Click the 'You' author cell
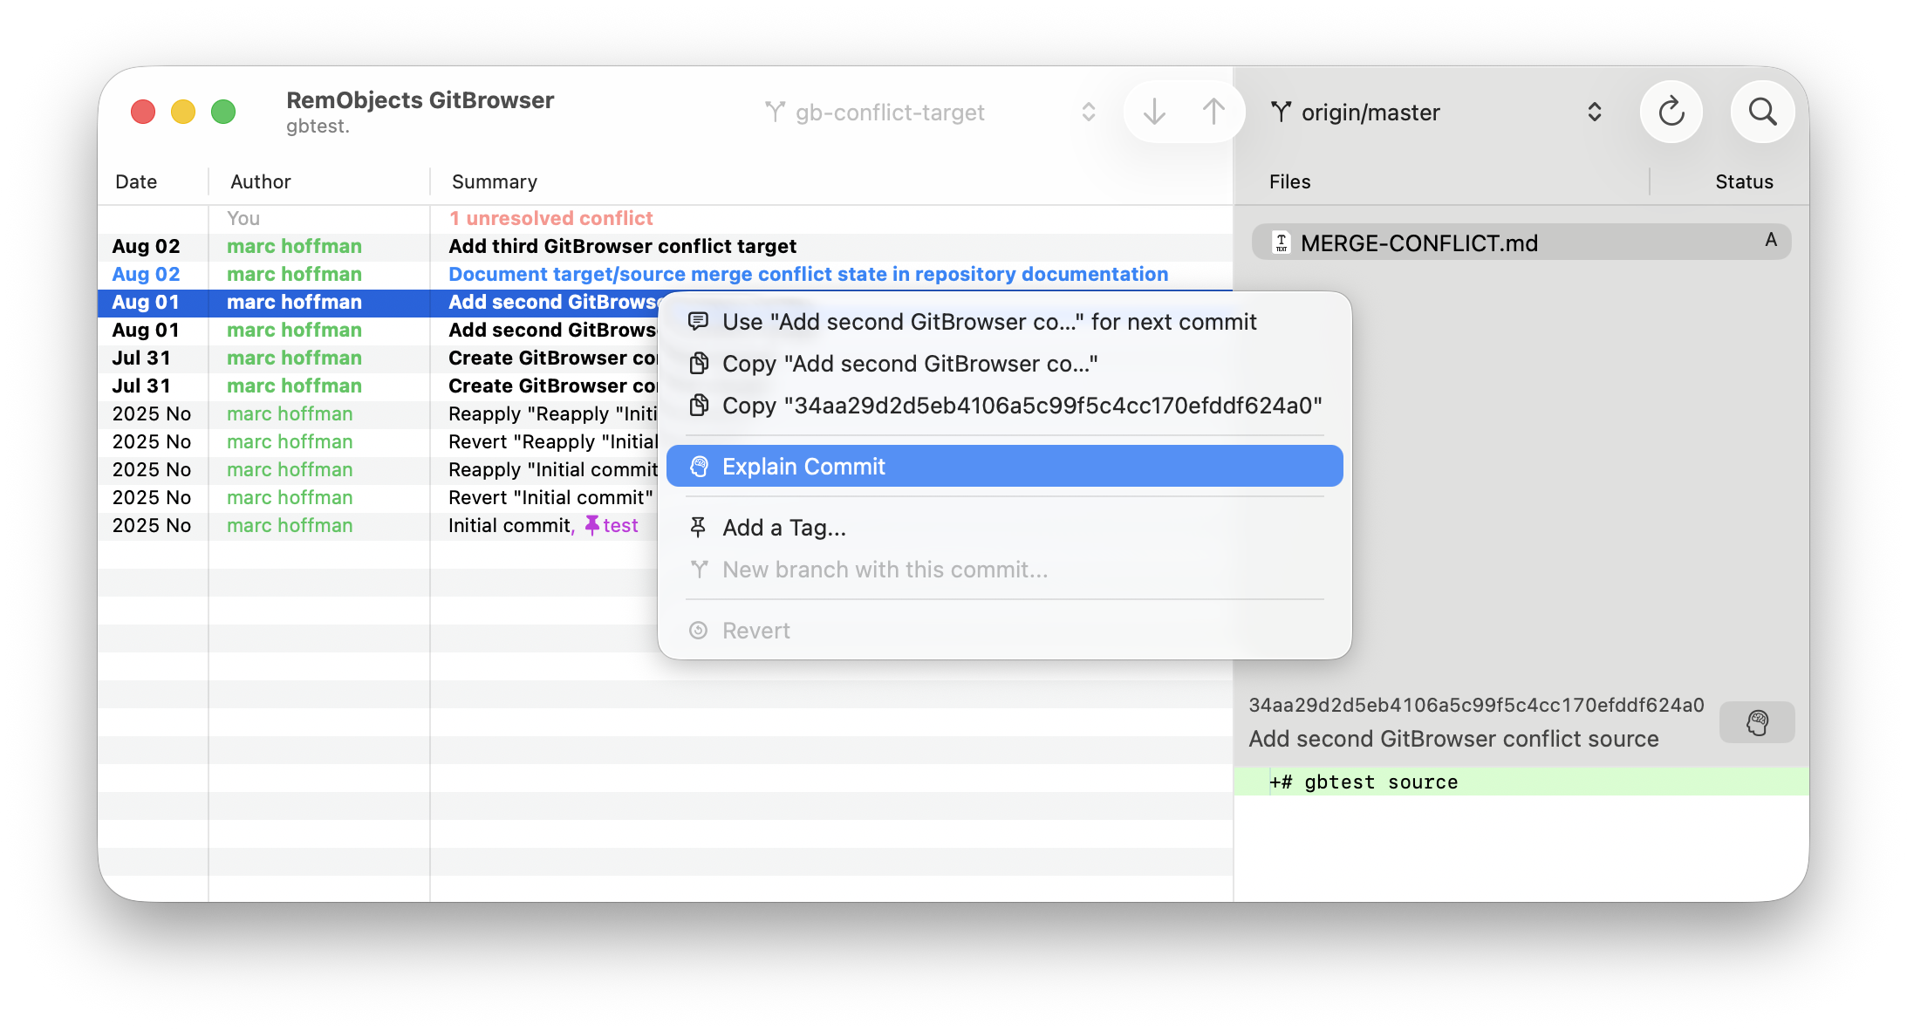The height and width of the screenshot is (1031, 1907). 243,218
